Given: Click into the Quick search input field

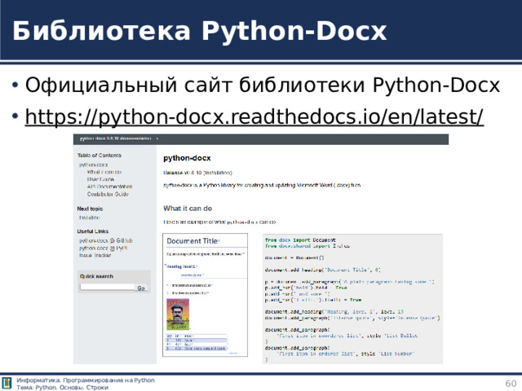Looking at the screenshot, I should click(x=107, y=288).
